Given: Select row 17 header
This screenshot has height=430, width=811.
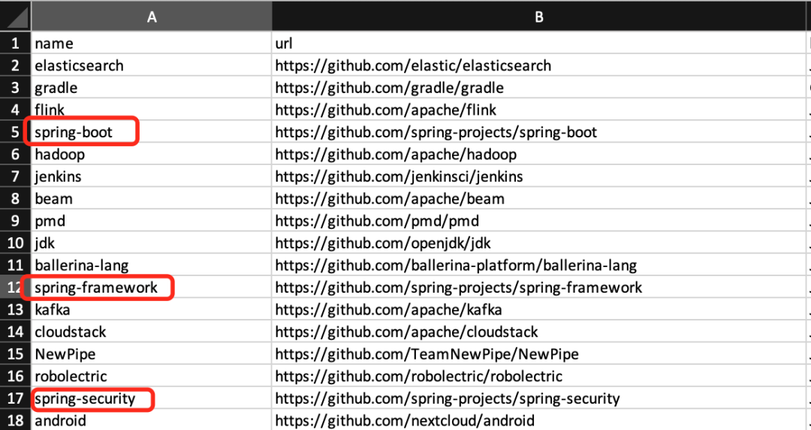Looking at the screenshot, I should coord(15,398).
